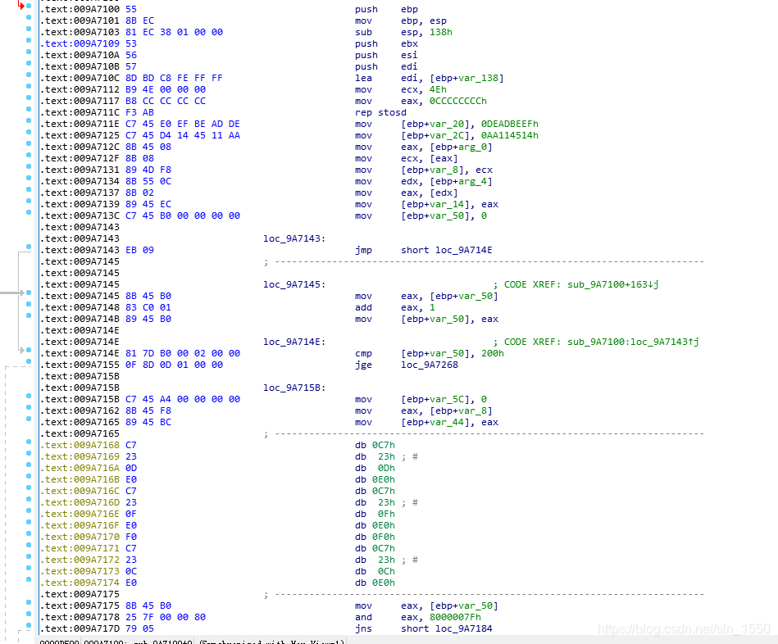Click the rep stosd instruction
The height and width of the screenshot is (644, 778).
[380, 112]
